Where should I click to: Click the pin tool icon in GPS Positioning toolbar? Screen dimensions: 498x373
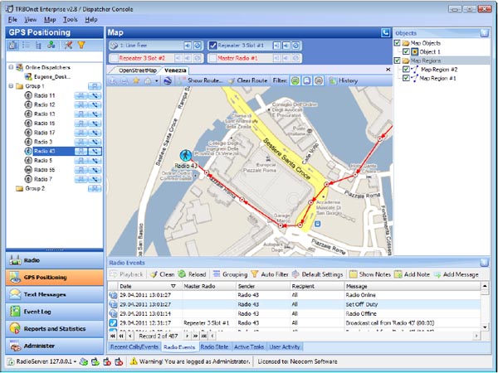click(68, 46)
